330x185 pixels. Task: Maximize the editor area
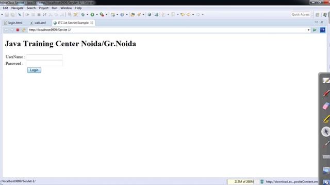click(x=322, y=22)
